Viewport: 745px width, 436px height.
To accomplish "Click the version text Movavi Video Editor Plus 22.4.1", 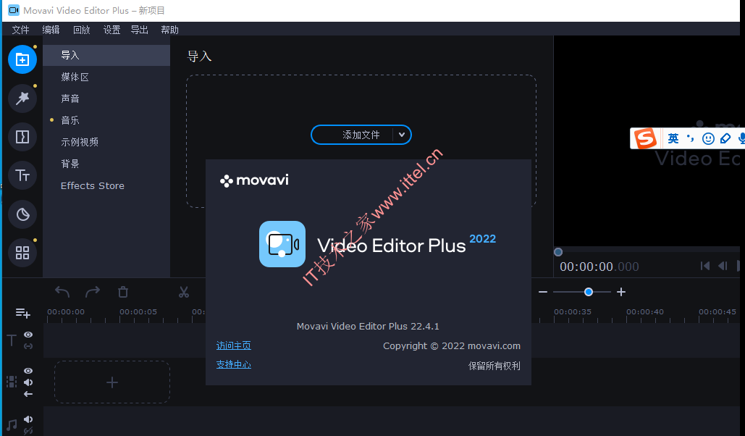I will coord(368,326).
